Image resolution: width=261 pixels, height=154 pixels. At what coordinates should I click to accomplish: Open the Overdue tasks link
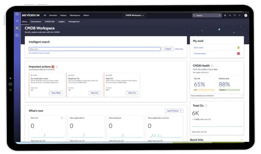[200, 54]
